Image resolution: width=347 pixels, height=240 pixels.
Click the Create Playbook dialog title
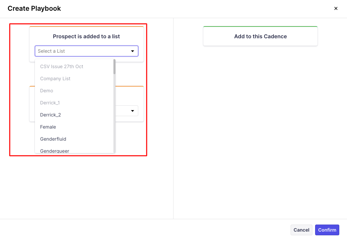tap(34, 9)
